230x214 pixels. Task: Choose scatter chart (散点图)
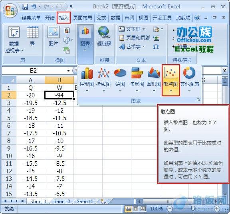pyautogui.click(x=171, y=80)
